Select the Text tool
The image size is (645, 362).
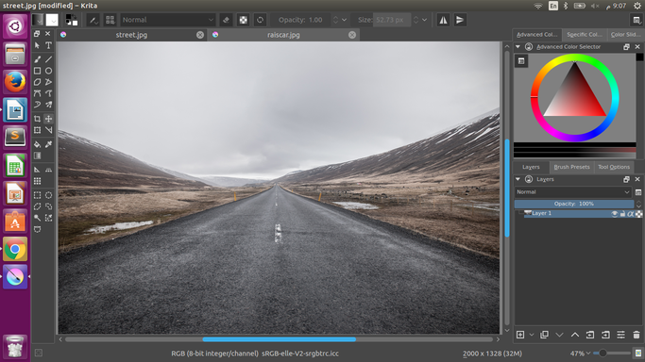point(48,45)
